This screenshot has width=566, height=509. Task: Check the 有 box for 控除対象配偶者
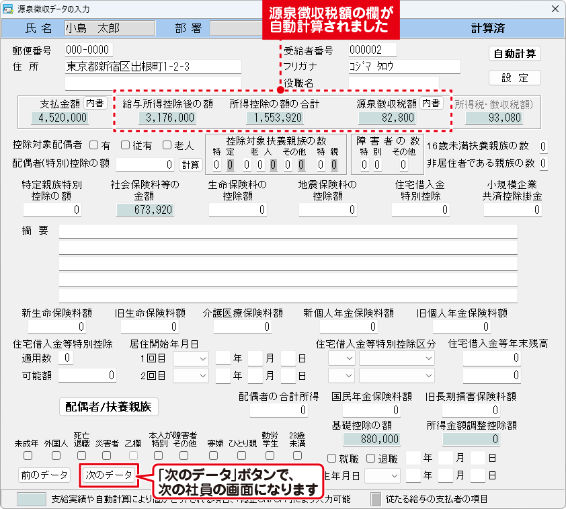[94, 145]
